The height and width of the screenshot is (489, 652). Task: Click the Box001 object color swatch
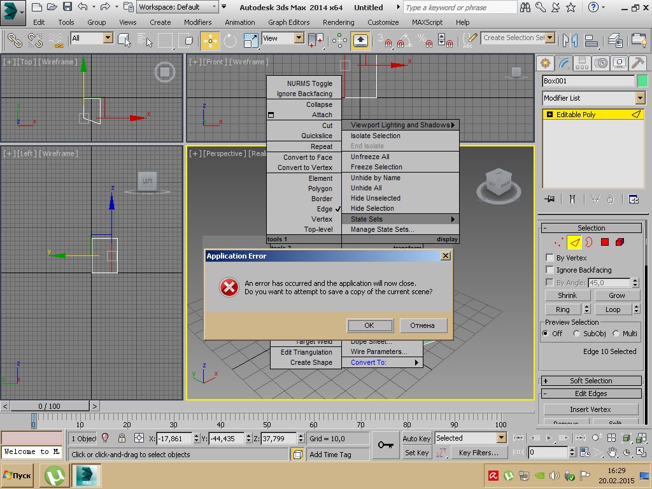point(642,81)
